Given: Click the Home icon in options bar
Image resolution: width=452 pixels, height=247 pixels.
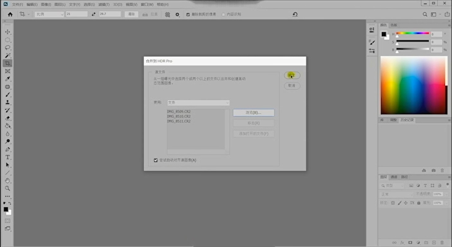Looking at the screenshot, I should tap(10, 14).
